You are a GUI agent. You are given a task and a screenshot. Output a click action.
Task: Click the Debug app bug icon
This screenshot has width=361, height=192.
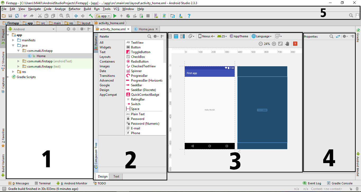pos(128,16)
